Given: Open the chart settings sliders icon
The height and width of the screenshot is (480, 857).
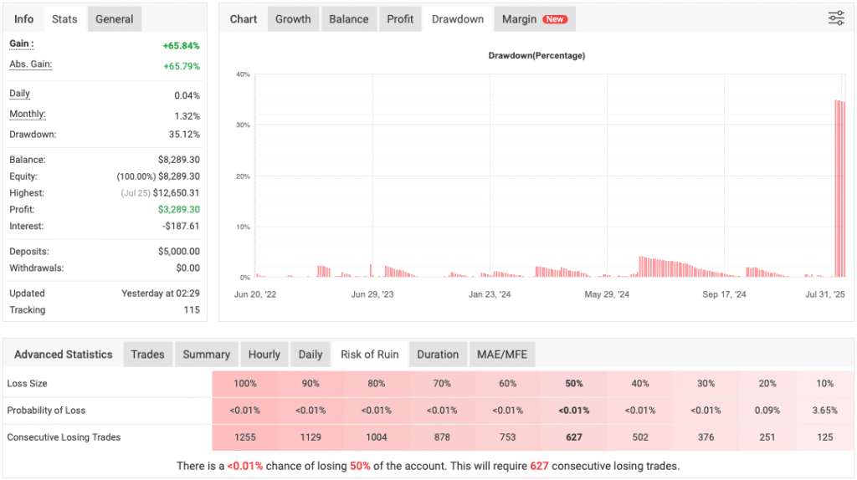Looking at the screenshot, I should (835, 18).
